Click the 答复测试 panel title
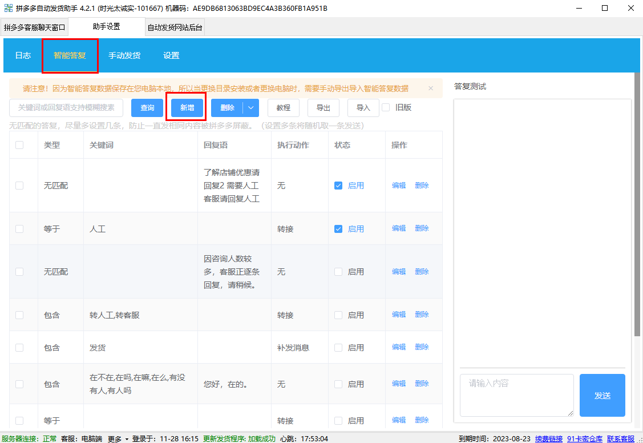 tap(470, 86)
